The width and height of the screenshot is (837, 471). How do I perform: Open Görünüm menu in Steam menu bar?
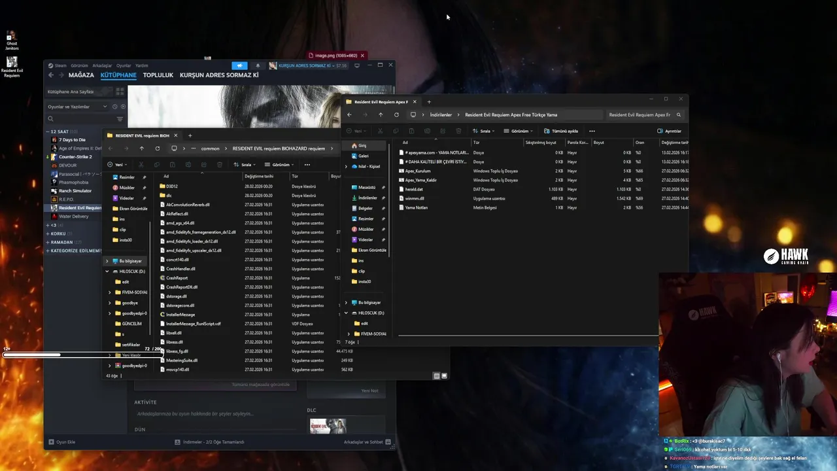click(79, 65)
